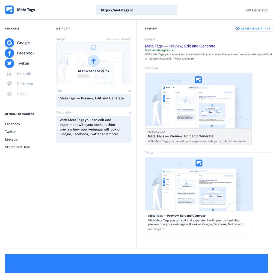This screenshot has width=273, height=273.
Task: Click the Pinterest label in Channels
Action: click(25, 84)
